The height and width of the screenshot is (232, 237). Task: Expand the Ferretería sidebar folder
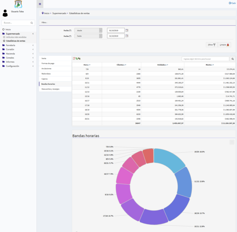pyautogui.click(x=11, y=45)
